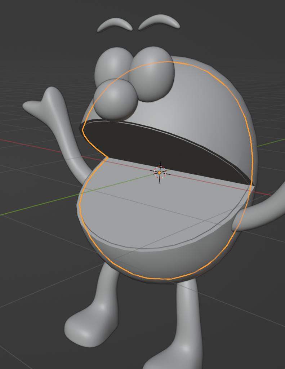Click the 3D cursor crosshair
Image resolution: width=285 pixels, height=369 pixels.
coord(159,173)
